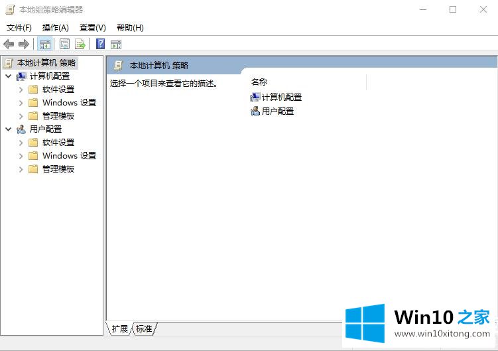Expand Windows 设置 under 计算机配置
The height and width of the screenshot is (351, 498).
(21, 103)
